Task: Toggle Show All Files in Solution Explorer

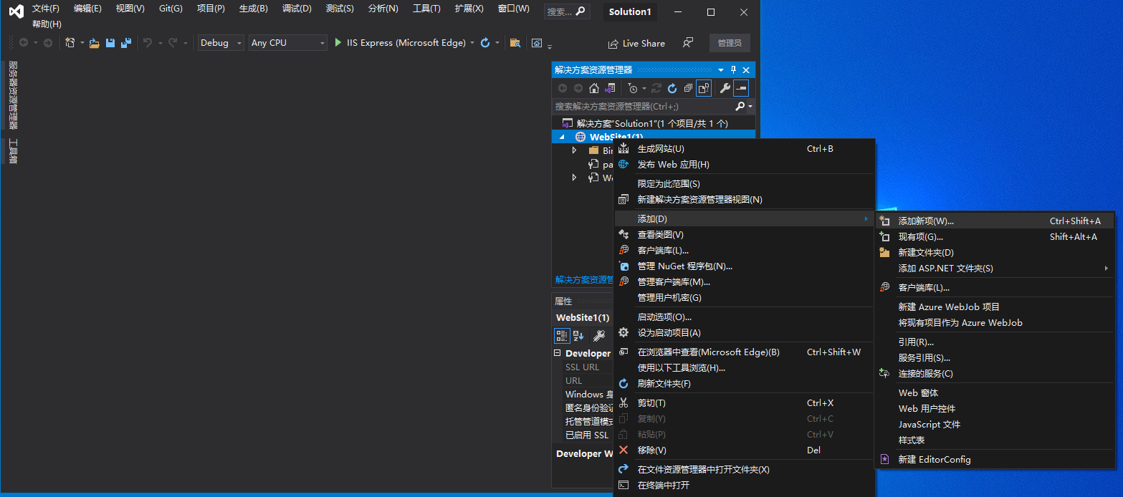Action: pos(704,88)
